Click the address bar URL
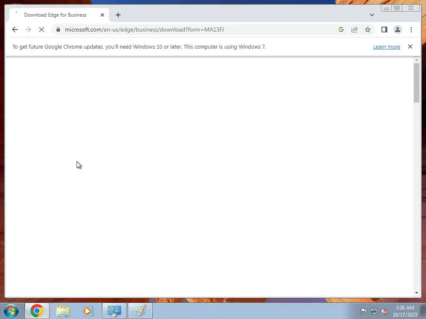Screen dimensions: 426x319 [144, 29]
